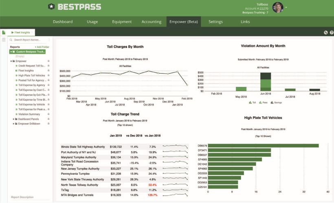
Task: Open the Fleet Insights tab dropdown arrow
Action: [32, 32]
